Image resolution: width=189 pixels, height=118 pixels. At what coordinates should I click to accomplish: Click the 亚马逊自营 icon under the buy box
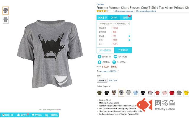99,56
